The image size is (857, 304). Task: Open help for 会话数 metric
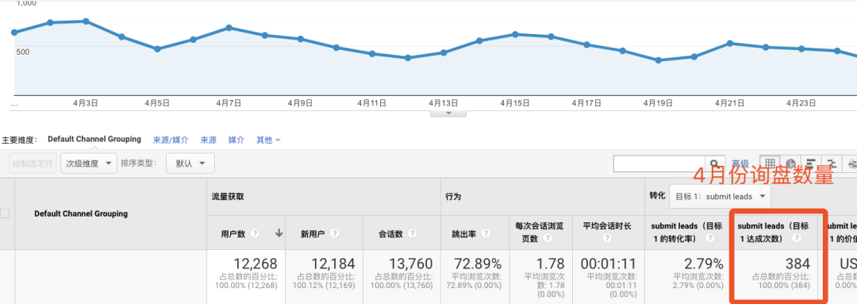point(412,233)
